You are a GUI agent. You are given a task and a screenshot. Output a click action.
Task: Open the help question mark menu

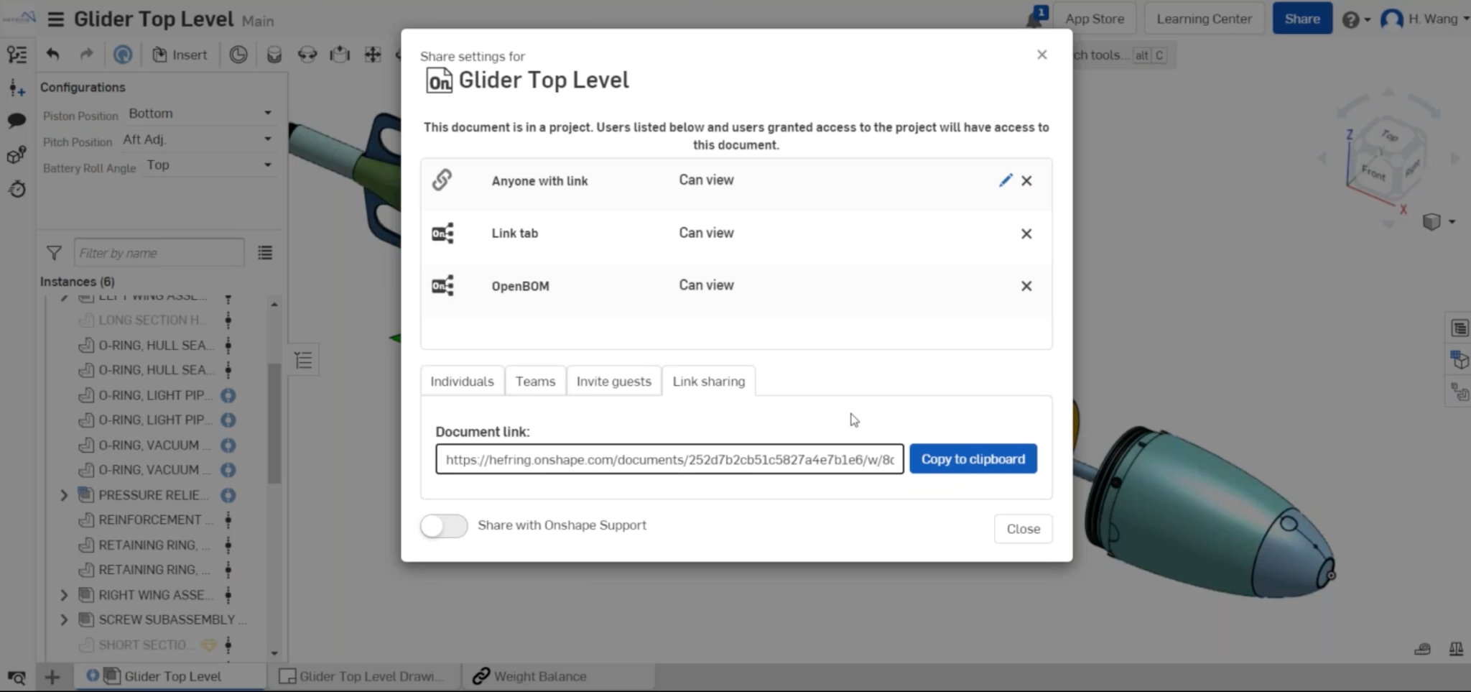(x=1355, y=19)
